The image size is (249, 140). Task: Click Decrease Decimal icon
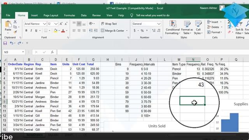pos(159,30)
